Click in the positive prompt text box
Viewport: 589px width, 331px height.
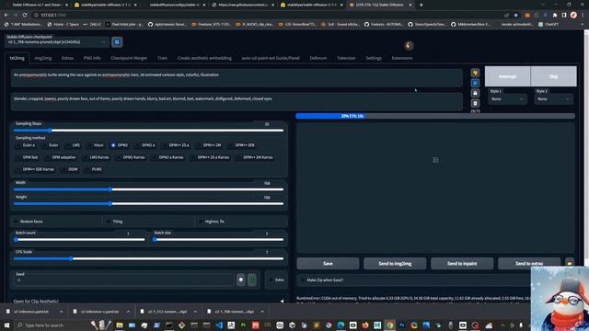pyautogui.click(x=237, y=78)
